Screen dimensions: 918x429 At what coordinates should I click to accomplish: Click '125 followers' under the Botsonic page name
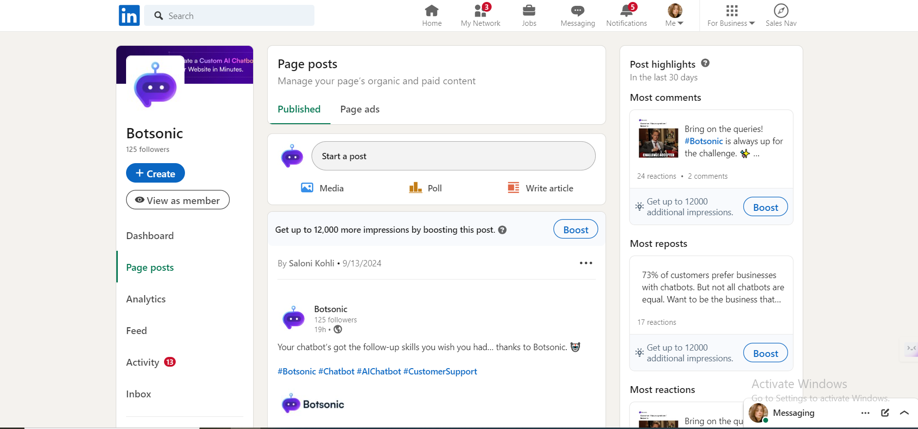pos(147,149)
